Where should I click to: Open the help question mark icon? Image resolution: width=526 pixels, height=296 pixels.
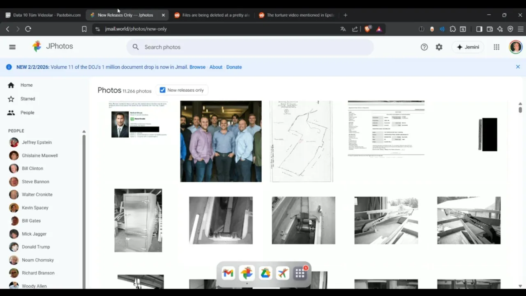point(424,47)
